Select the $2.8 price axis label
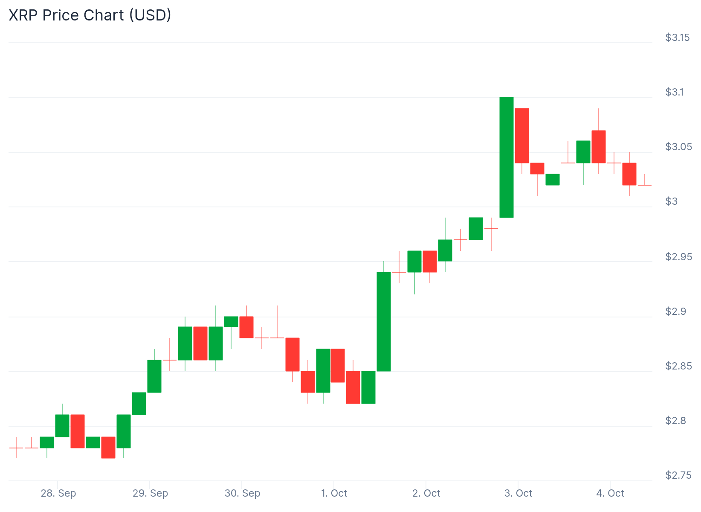701x512 pixels. (x=676, y=421)
